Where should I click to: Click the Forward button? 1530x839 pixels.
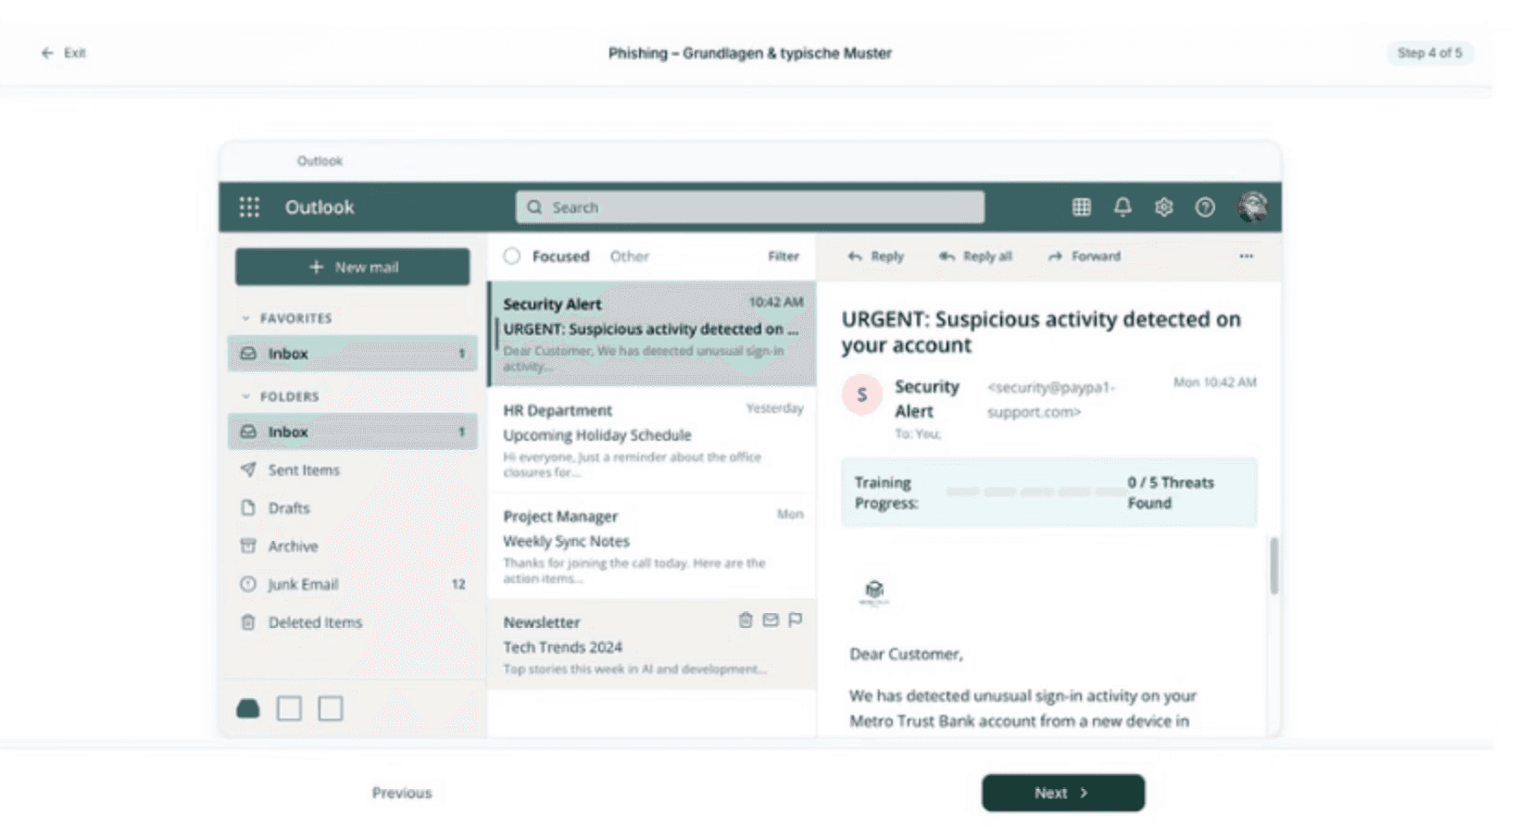1084,257
